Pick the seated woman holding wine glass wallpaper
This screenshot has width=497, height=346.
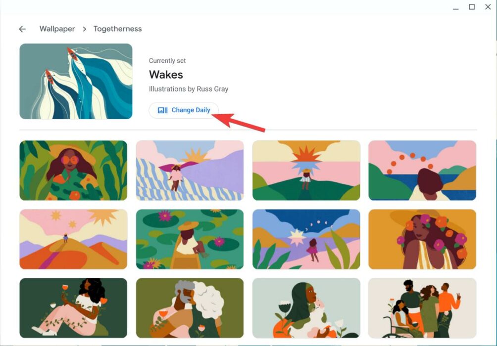click(x=73, y=307)
